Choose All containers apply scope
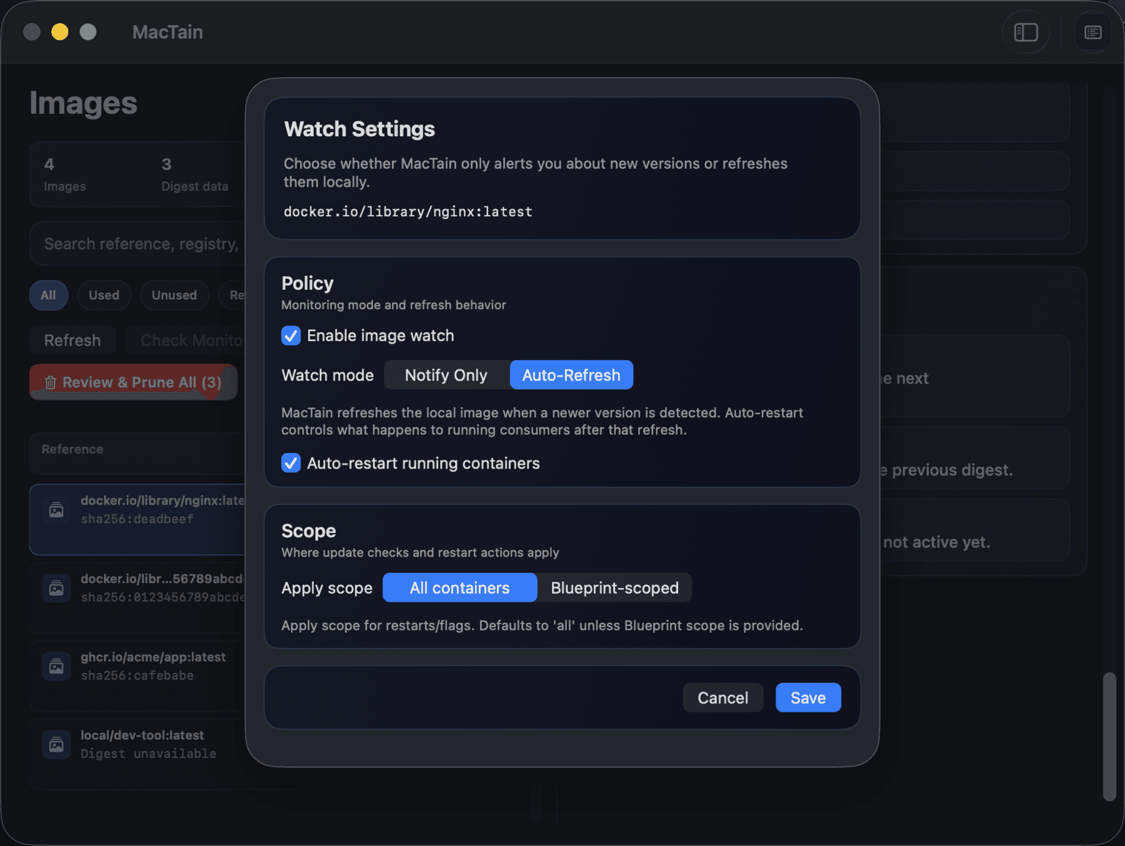 [459, 588]
